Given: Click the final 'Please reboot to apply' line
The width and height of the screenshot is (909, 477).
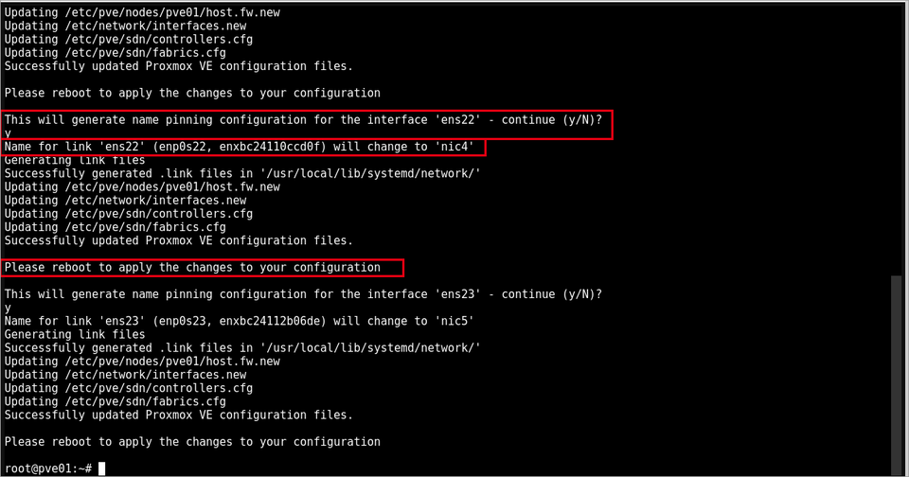Looking at the screenshot, I should (x=192, y=442).
